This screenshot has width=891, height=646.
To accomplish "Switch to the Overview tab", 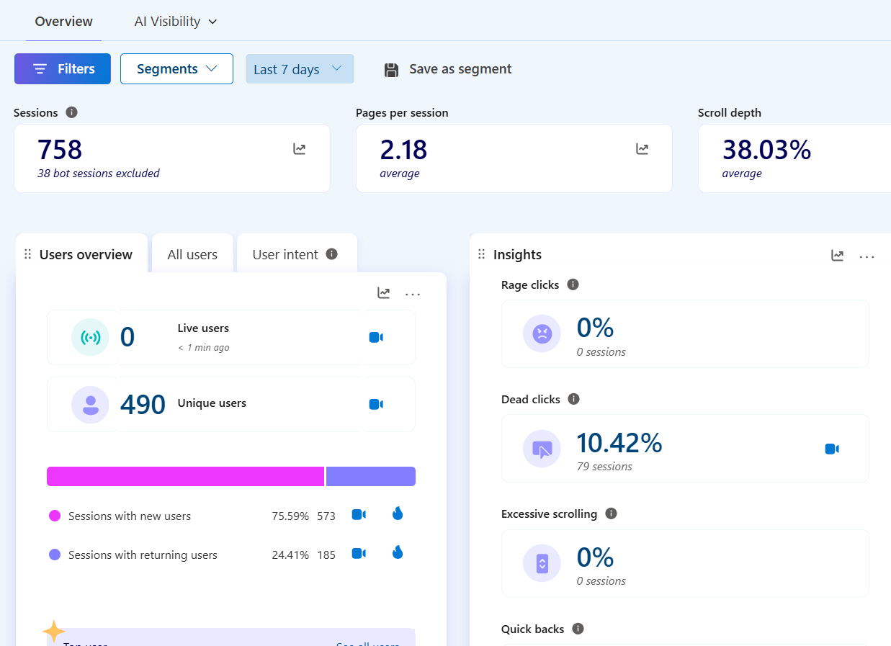I will [63, 21].
